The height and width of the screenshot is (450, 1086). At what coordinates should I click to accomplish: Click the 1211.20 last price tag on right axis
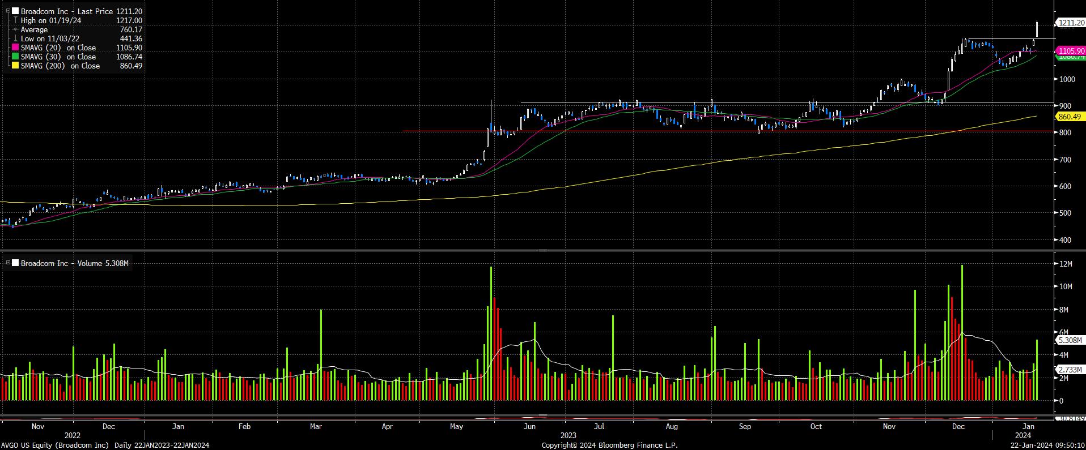pos(1070,23)
